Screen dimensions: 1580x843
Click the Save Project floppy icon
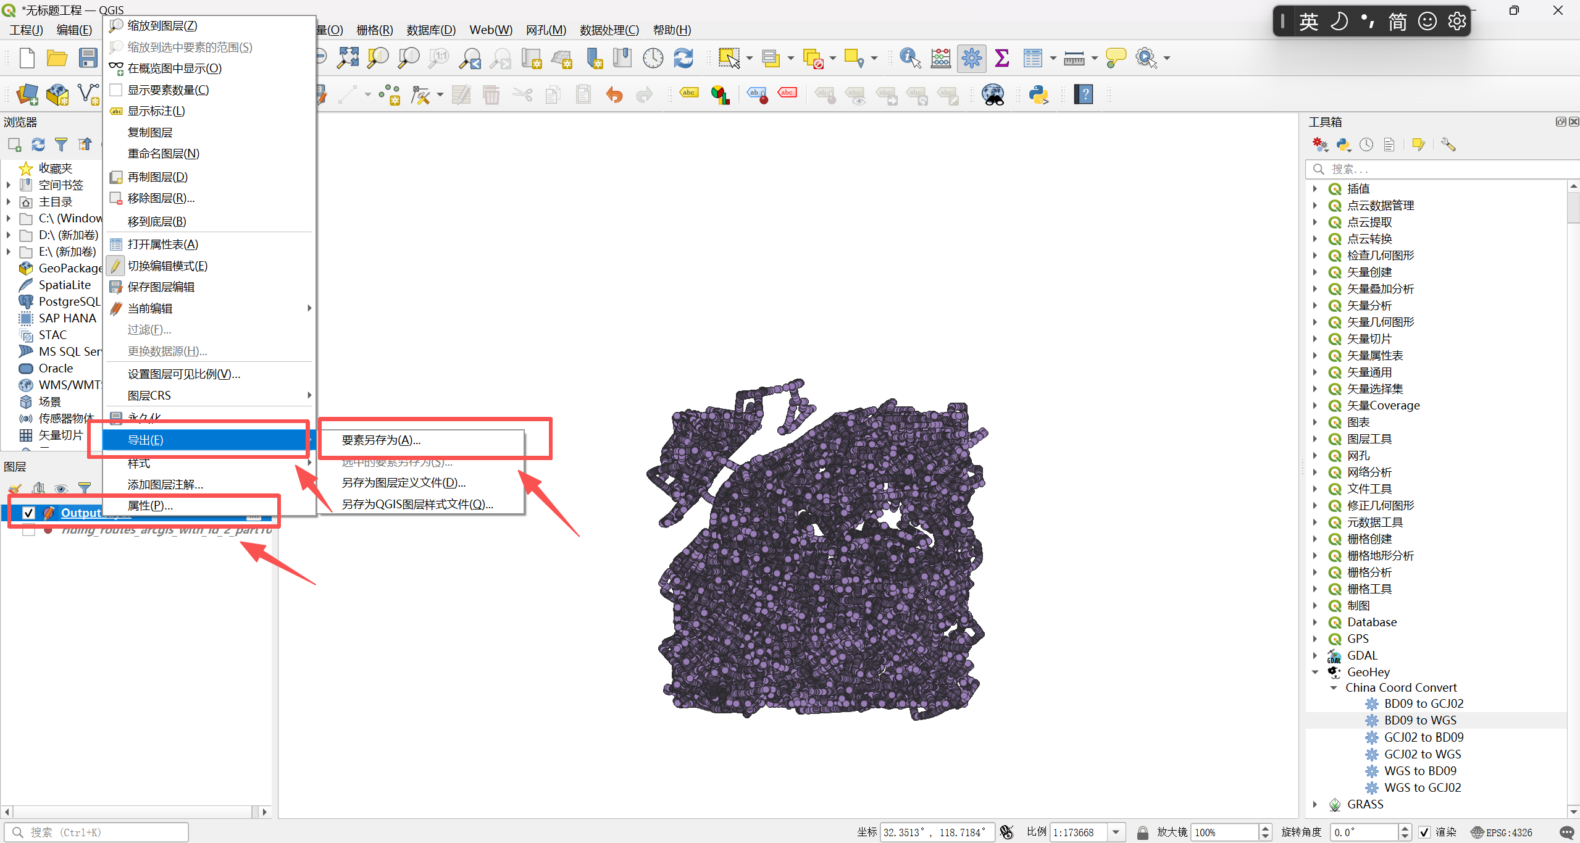(88, 58)
